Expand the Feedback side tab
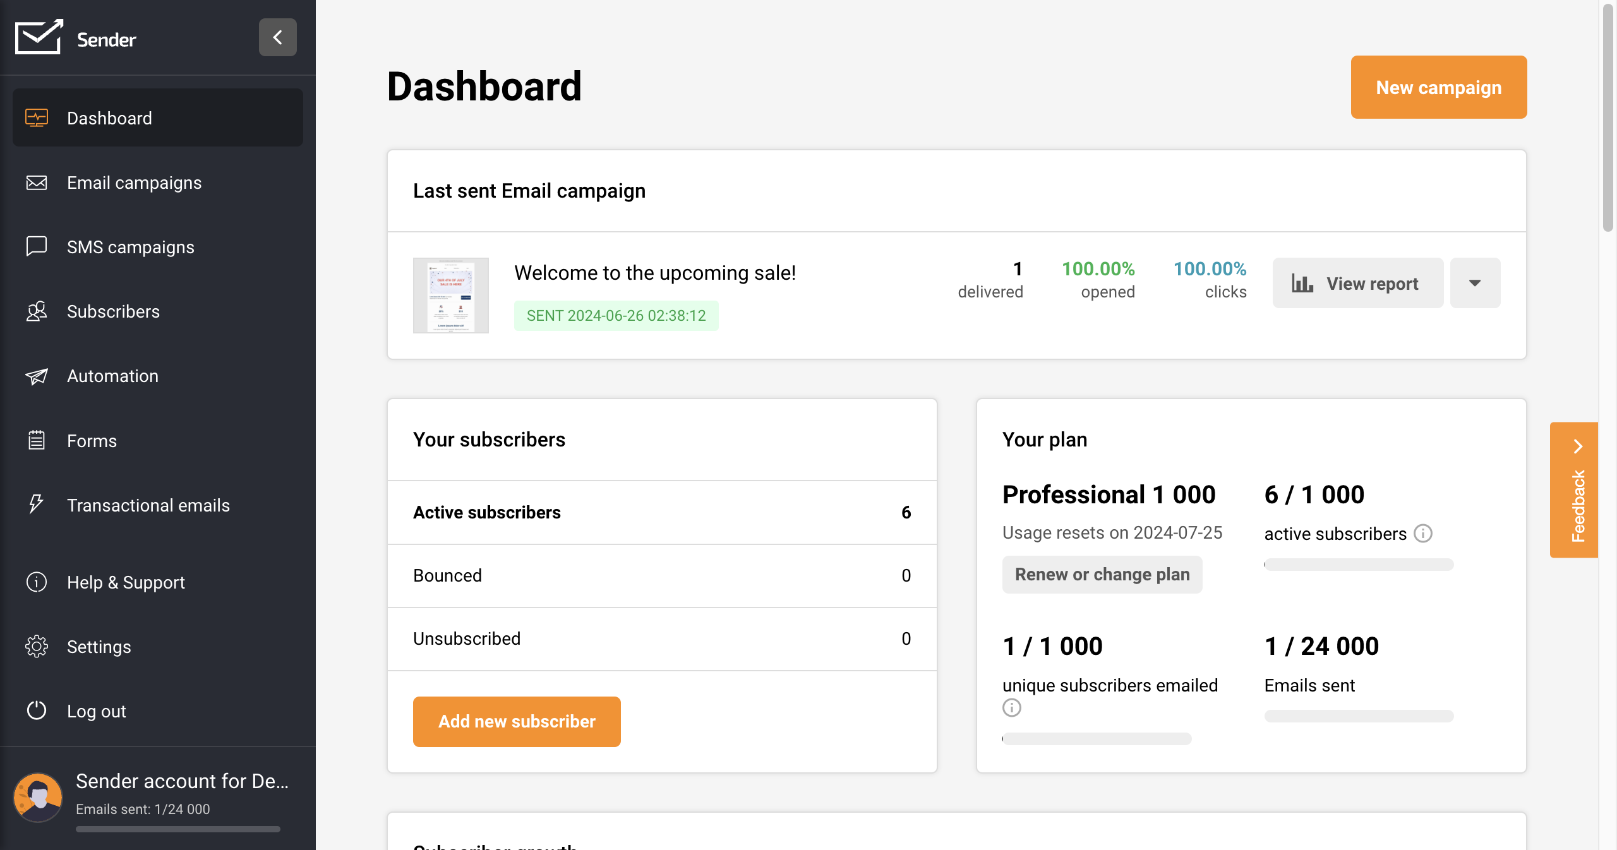 click(x=1574, y=489)
